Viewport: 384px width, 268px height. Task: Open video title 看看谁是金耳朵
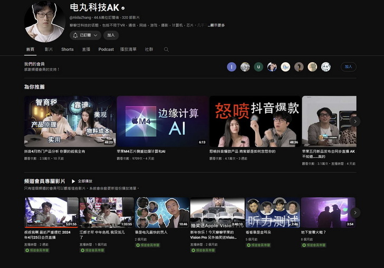tap(258, 232)
